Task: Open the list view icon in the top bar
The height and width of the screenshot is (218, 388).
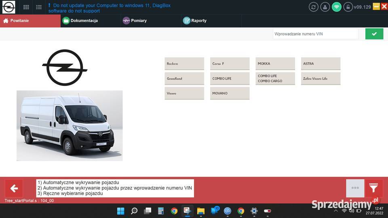Action: tap(39, 7)
